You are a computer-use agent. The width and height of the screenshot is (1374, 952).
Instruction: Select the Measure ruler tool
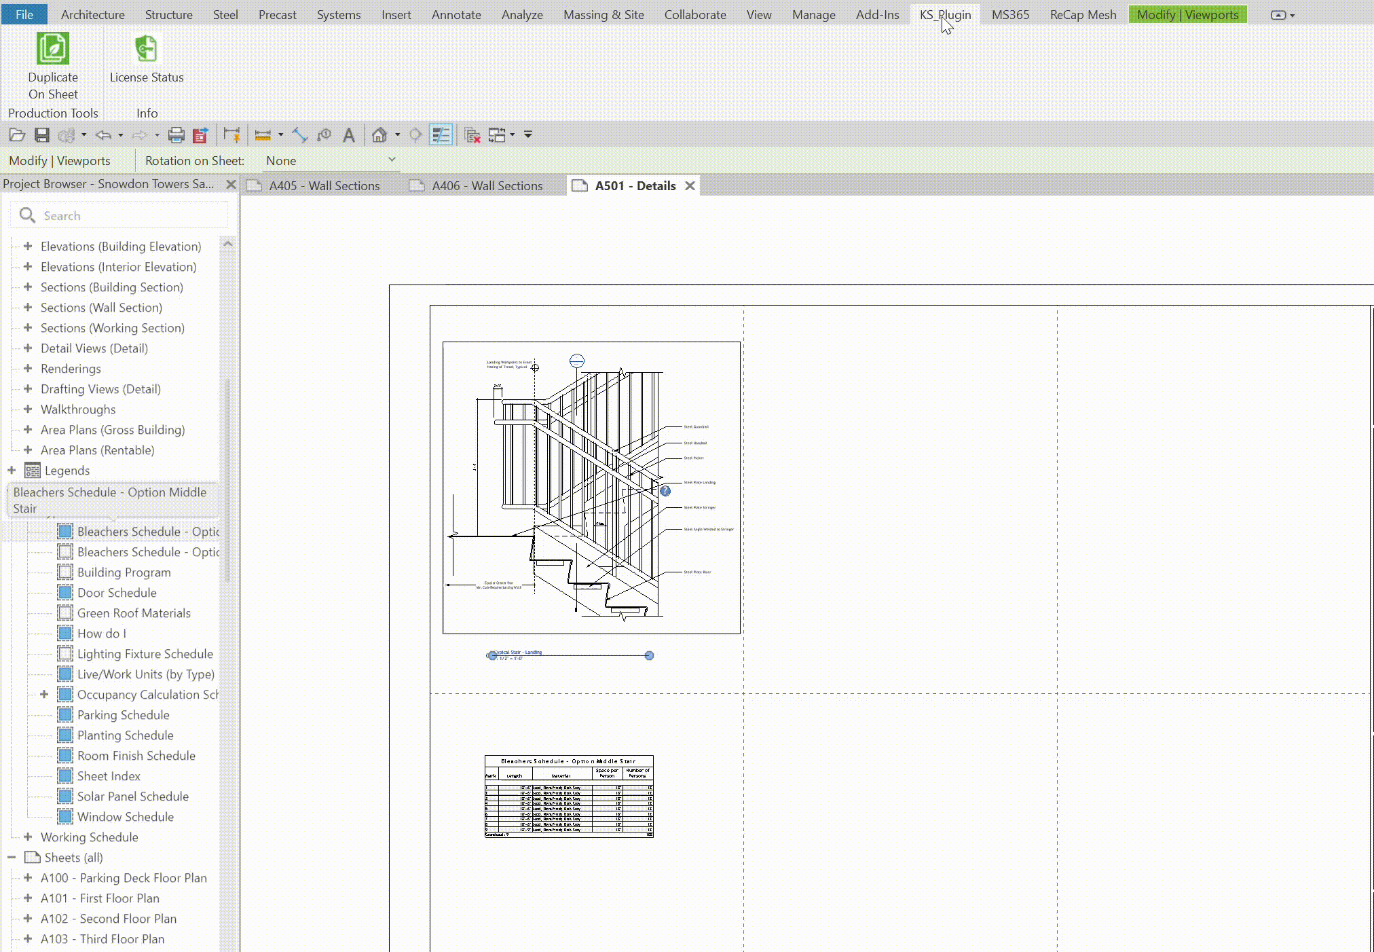(263, 135)
